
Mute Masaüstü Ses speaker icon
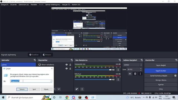pos(113,70)
